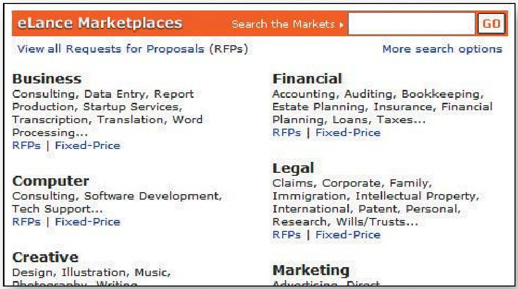
Task: Open Fixed-Price link under Computer
Action: (x=88, y=221)
